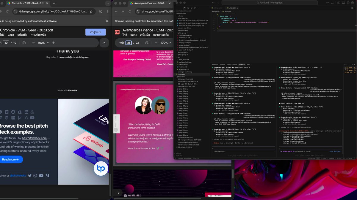357x200 pixels.
Task: Open the Medium icon next to @pitchdecks
Action: [x=47, y=176]
